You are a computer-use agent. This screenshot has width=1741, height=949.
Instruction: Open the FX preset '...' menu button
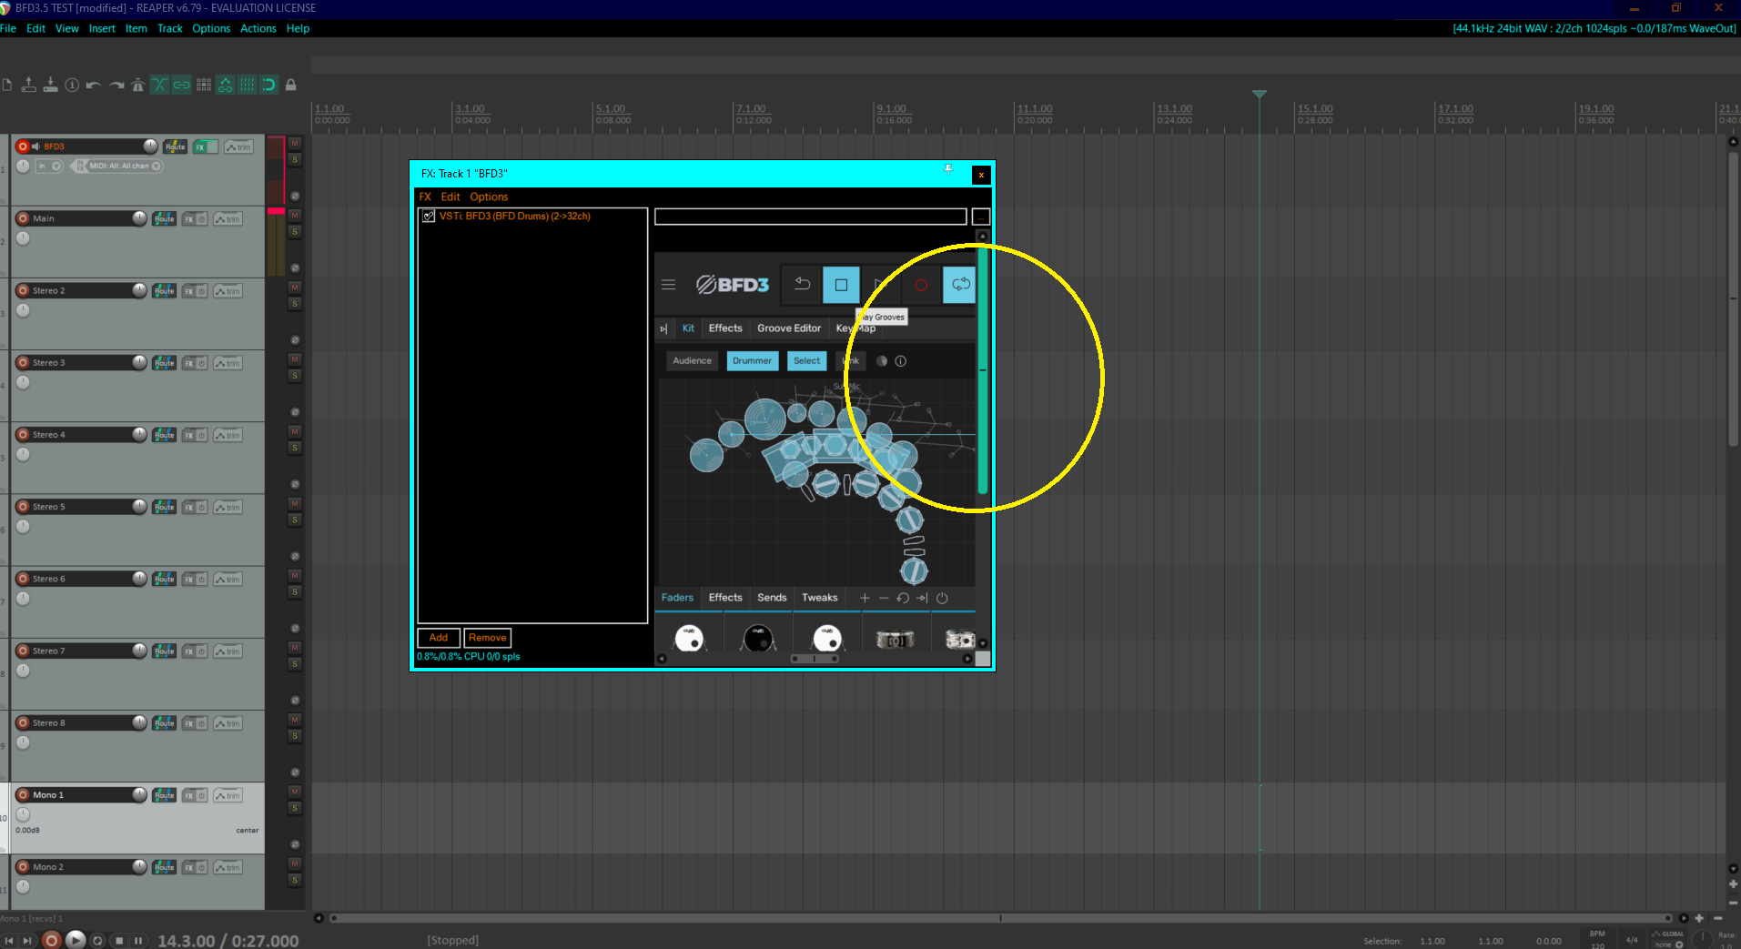[x=980, y=217]
